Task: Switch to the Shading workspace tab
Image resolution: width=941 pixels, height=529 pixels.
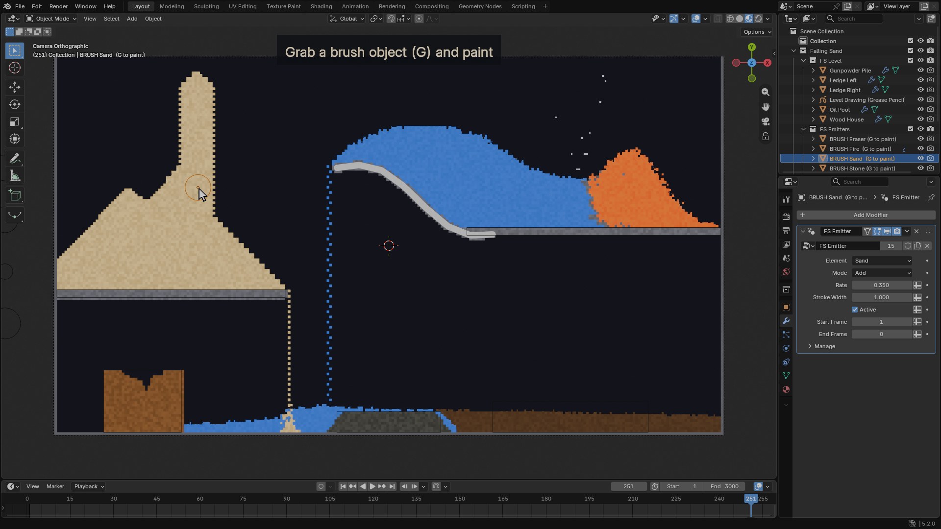Action: click(321, 6)
